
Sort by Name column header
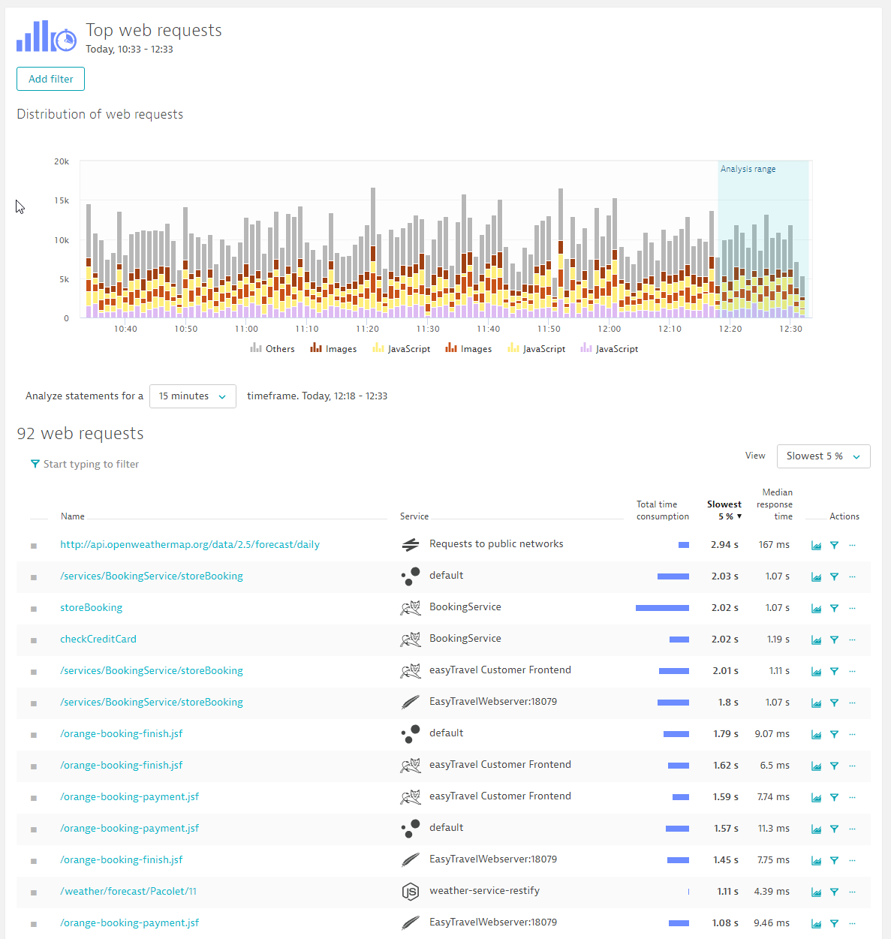(73, 516)
